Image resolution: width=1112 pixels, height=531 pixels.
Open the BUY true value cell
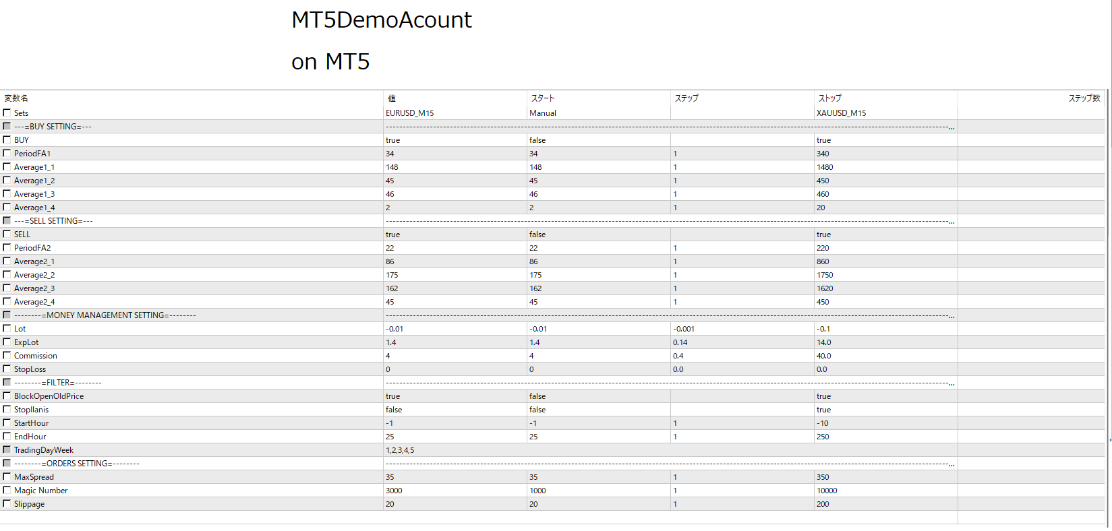(x=393, y=140)
